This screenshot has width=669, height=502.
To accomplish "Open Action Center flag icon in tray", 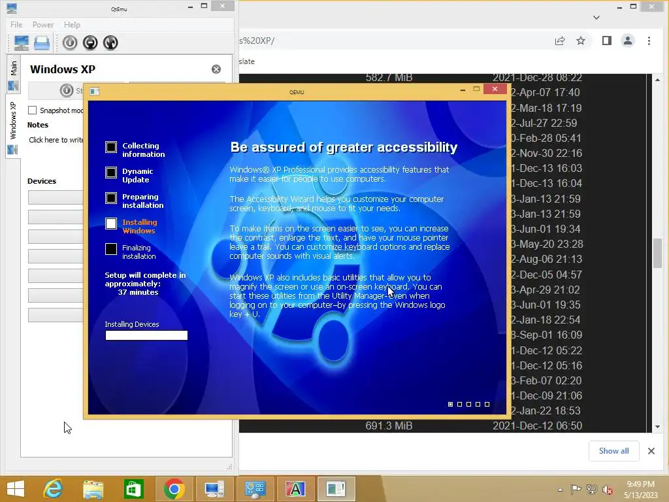I will coord(576,490).
